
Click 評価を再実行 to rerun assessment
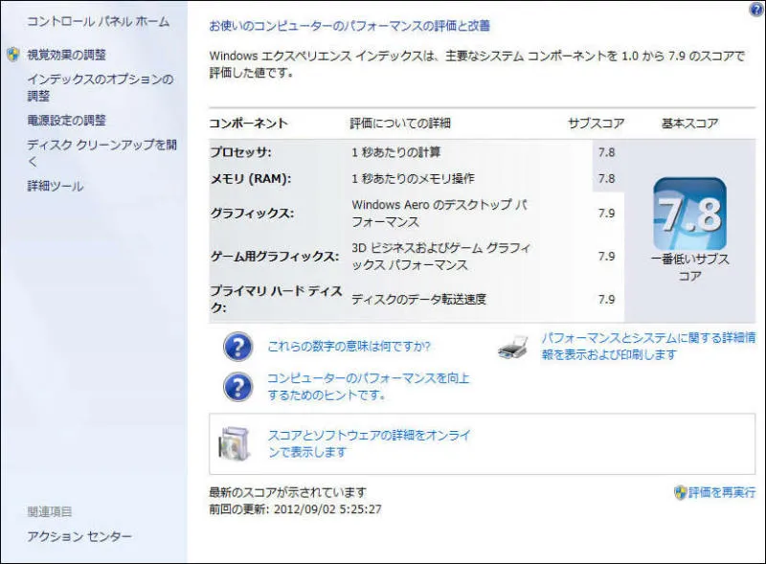tap(722, 492)
